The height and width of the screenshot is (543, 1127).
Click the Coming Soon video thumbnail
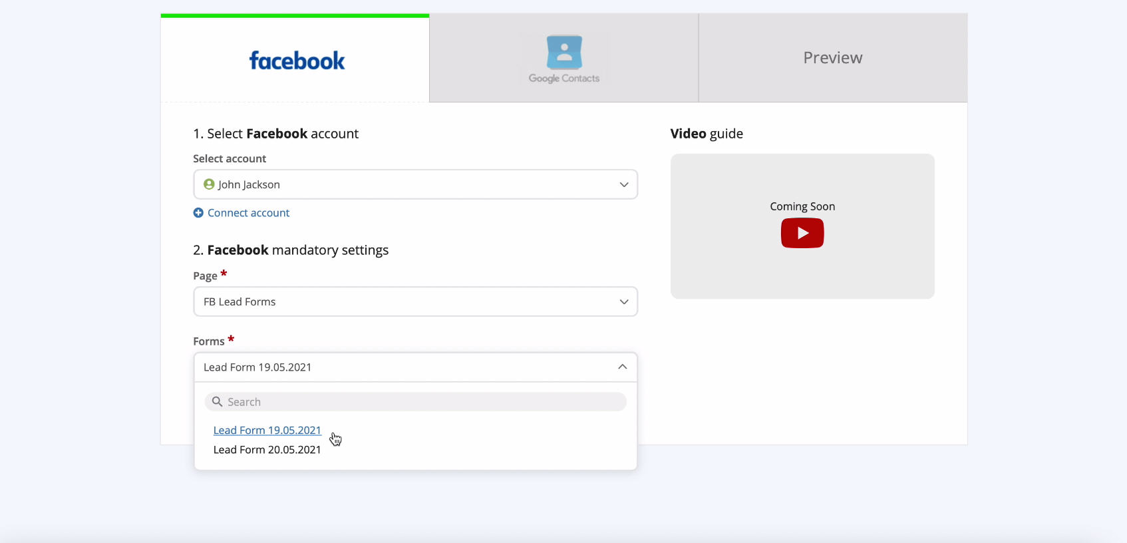pos(802,226)
